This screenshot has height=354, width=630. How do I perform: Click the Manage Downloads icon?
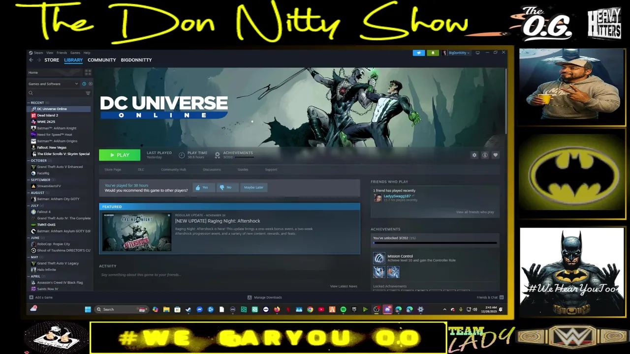pyautogui.click(x=250, y=297)
